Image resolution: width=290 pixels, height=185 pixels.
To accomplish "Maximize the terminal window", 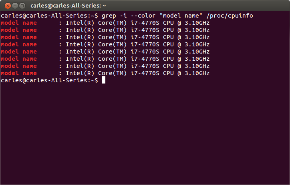I will 22,6.
